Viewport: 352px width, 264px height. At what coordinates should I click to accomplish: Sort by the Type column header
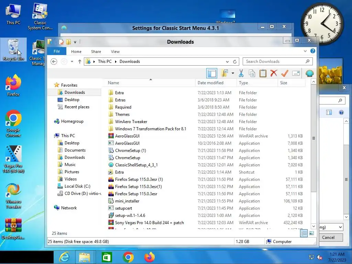point(257,83)
